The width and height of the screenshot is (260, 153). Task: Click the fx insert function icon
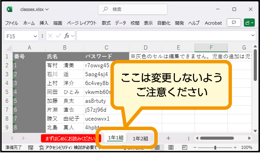pos(67,36)
